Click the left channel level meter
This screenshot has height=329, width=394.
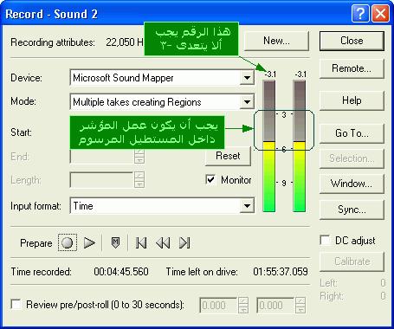pyautogui.click(x=269, y=146)
